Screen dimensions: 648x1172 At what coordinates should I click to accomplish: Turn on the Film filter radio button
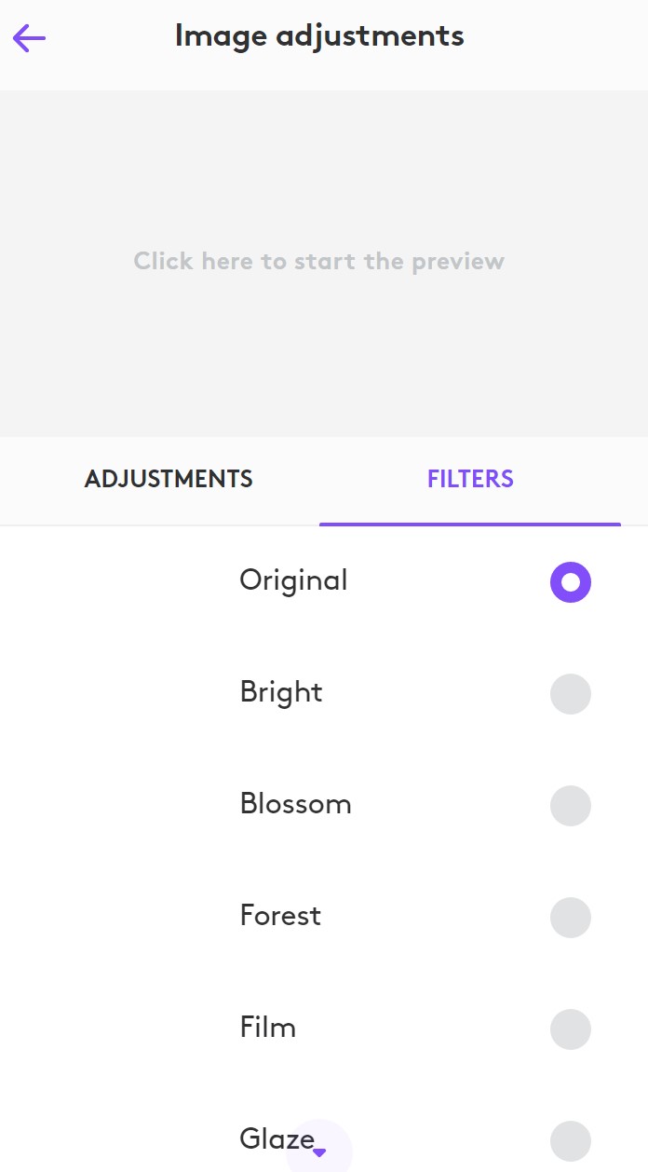pos(571,1029)
